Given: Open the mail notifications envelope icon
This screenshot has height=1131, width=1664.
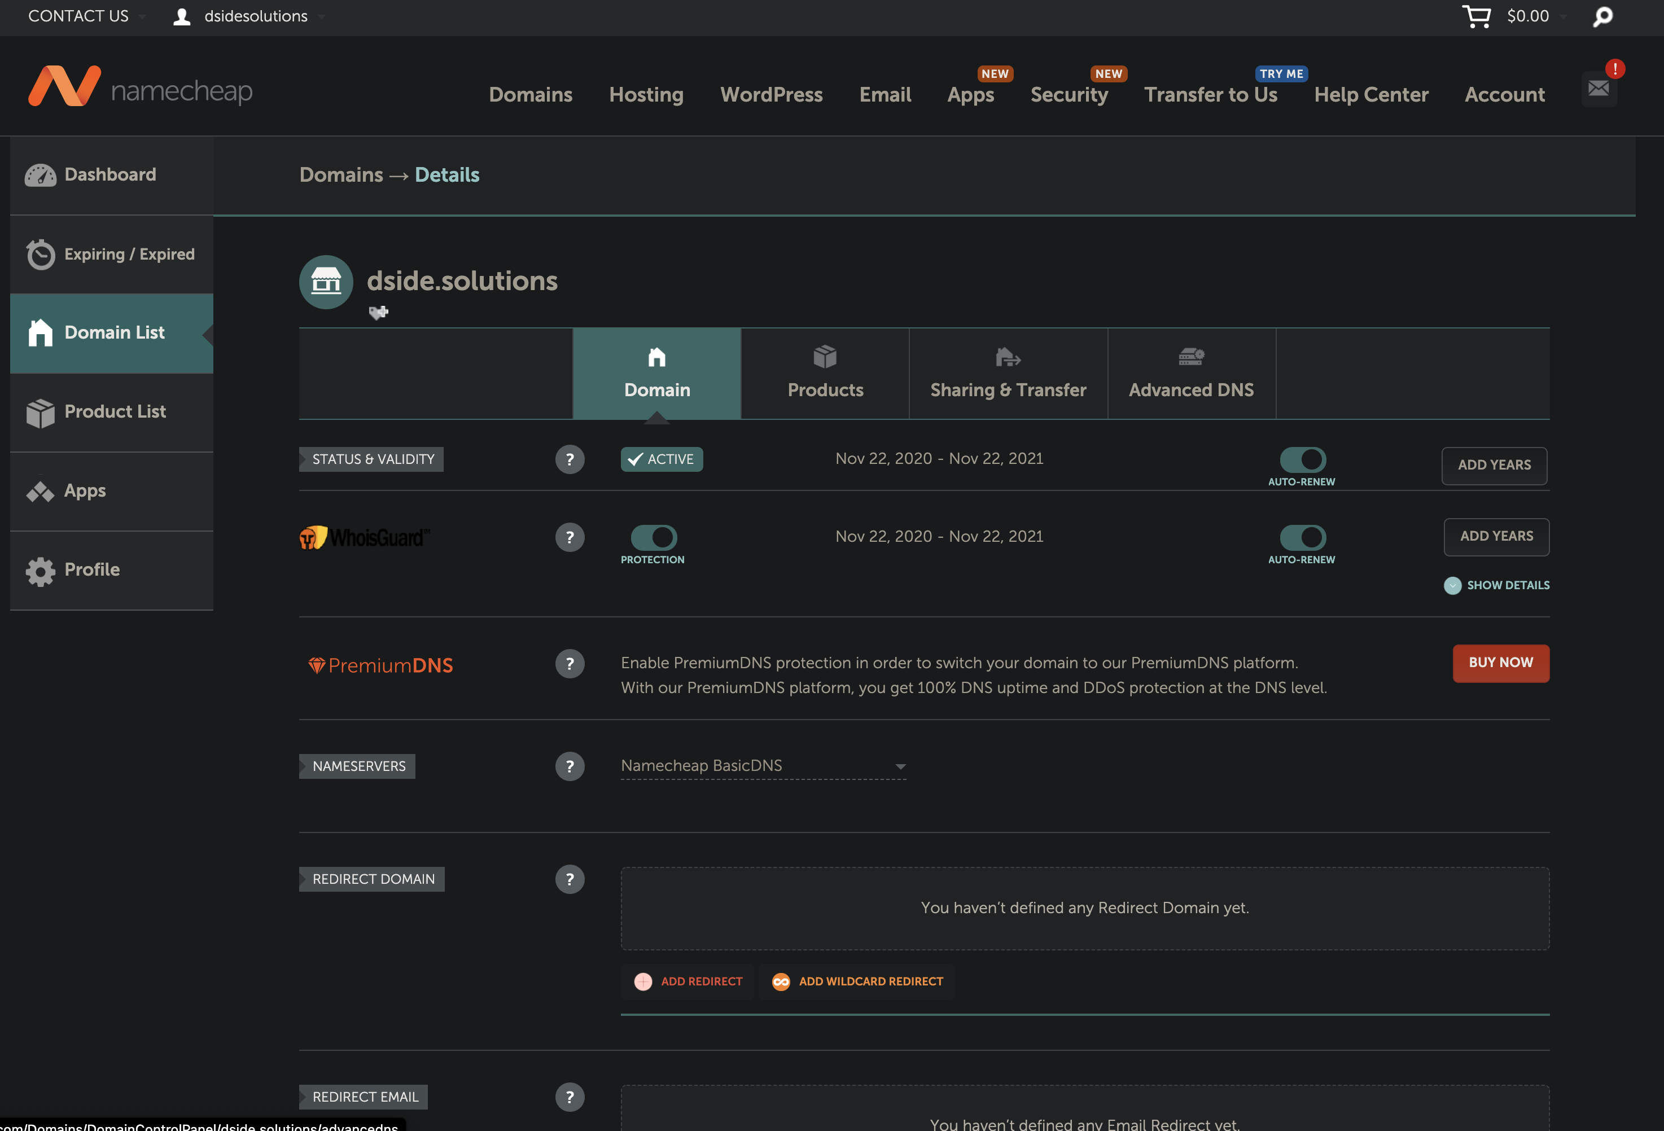Looking at the screenshot, I should click(x=1598, y=89).
